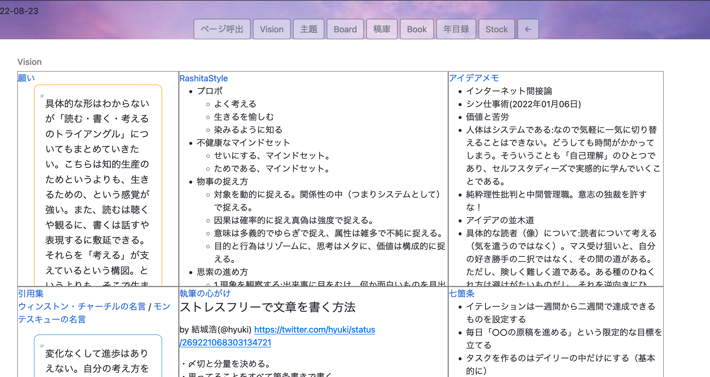The width and height of the screenshot is (710, 377).
Task: Open the RashitaStyle link
Action: (203, 79)
